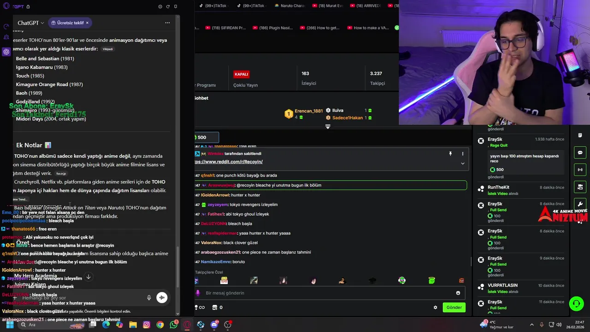
Task: Open the Windows Start menu
Action: 10,325
